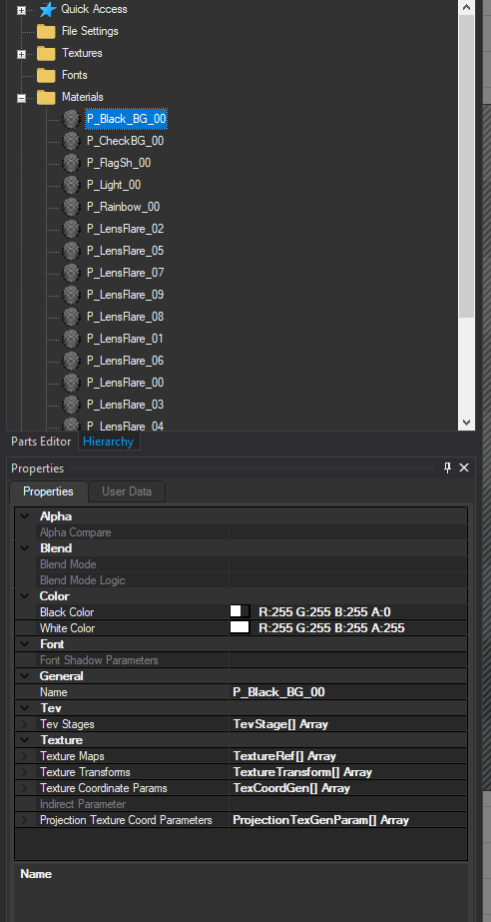Click material sphere icon for P_Light_00
This screenshot has width=491, height=922.
[71, 185]
